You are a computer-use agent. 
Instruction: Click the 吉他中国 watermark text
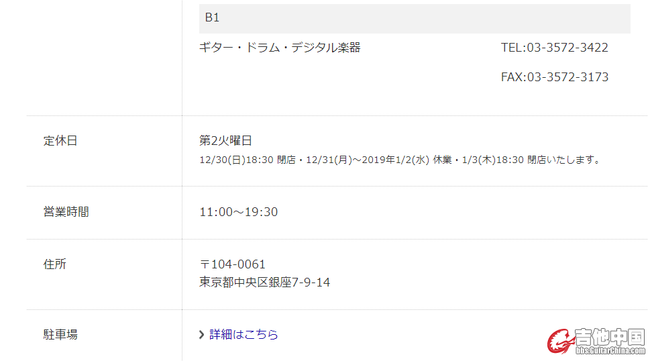(x=610, y=337)
